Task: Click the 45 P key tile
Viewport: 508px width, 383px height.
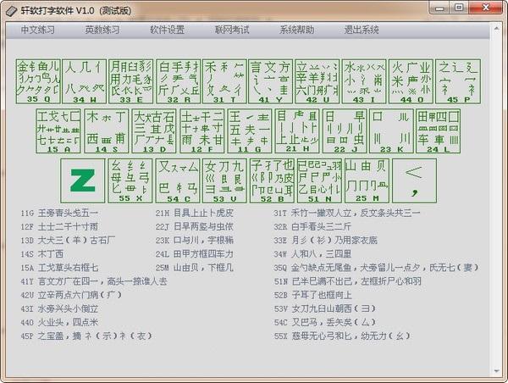Action: (x=458, y=81)
